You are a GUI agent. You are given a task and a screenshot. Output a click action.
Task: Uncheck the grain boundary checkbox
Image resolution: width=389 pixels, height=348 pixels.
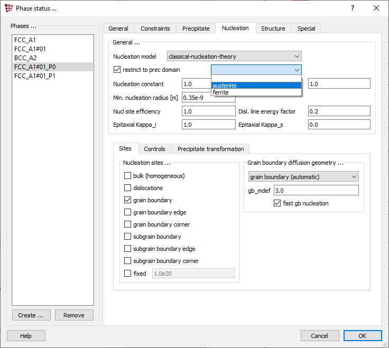click(127, 200)
